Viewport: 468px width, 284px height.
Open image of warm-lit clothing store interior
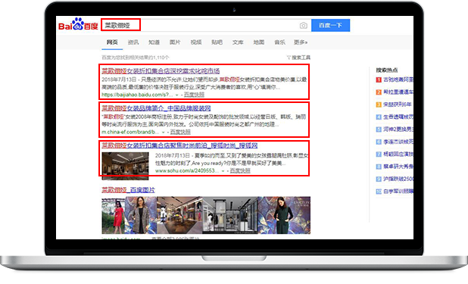(179, 215)
